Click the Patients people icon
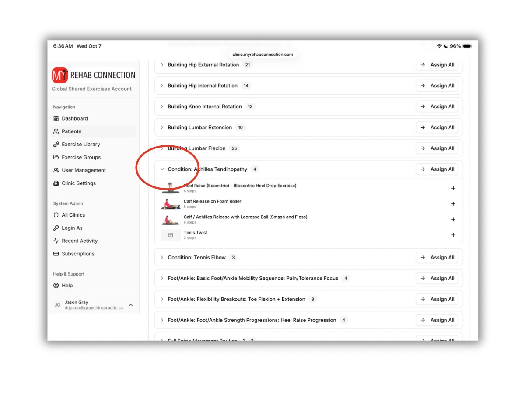The image size is (525, 393). tap(56, 131)
